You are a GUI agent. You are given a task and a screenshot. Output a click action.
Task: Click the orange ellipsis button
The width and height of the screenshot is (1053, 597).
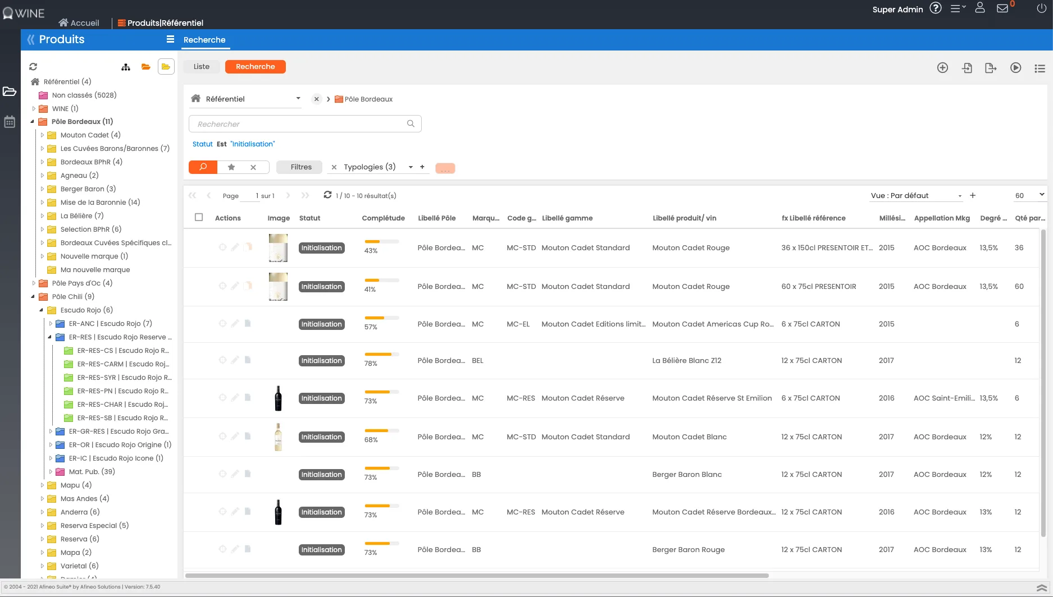pyautogui.click(x=445, y=168)
